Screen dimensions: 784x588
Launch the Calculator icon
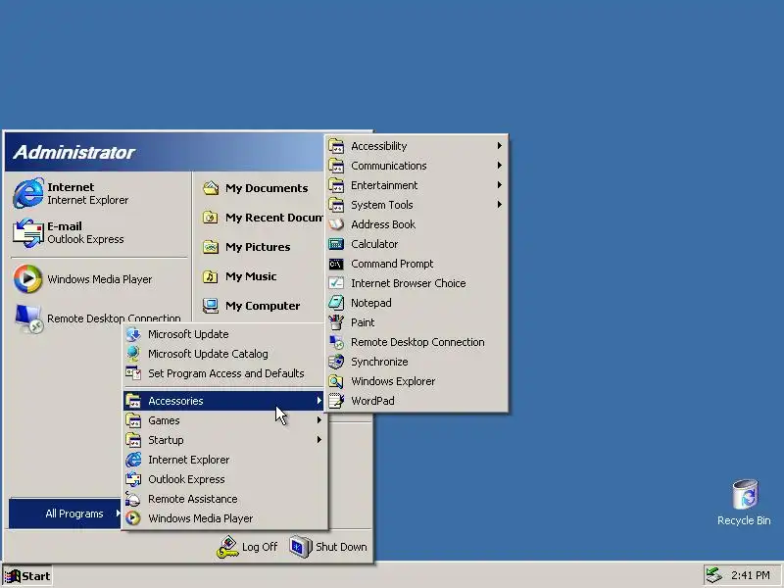(x=336, y=244)
